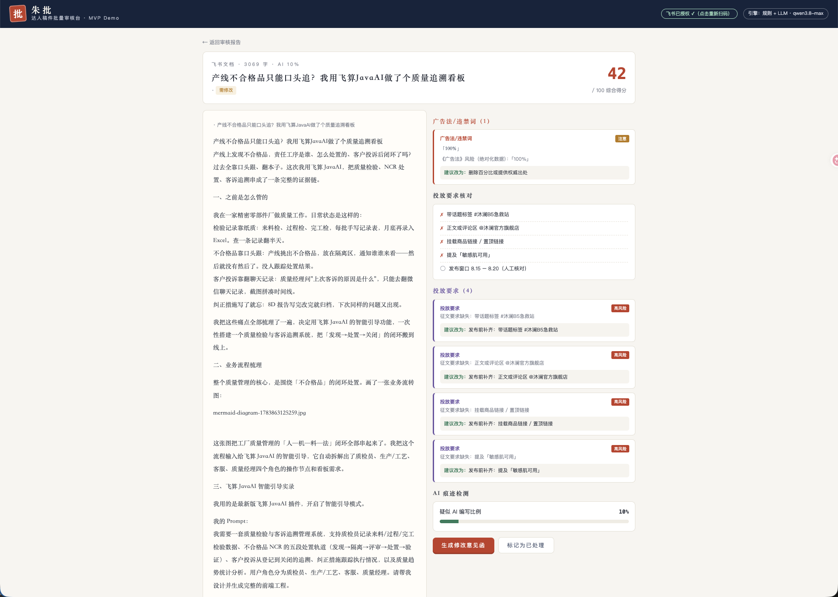
Task: Click the article title 产线不合格品只能口头追
Action: (338, 78)
